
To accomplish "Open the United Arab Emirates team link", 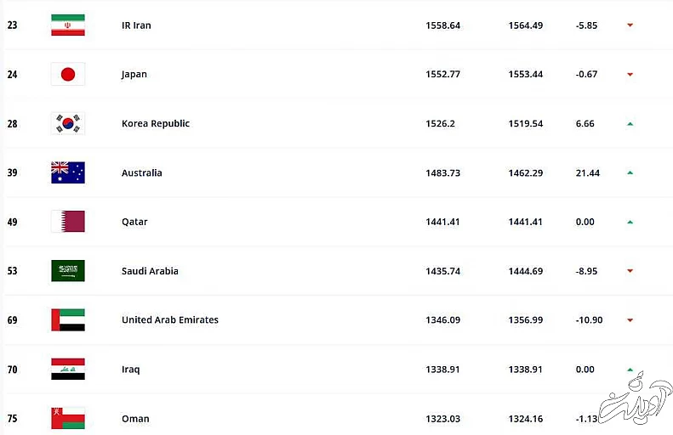I will (x=170, y=320).
